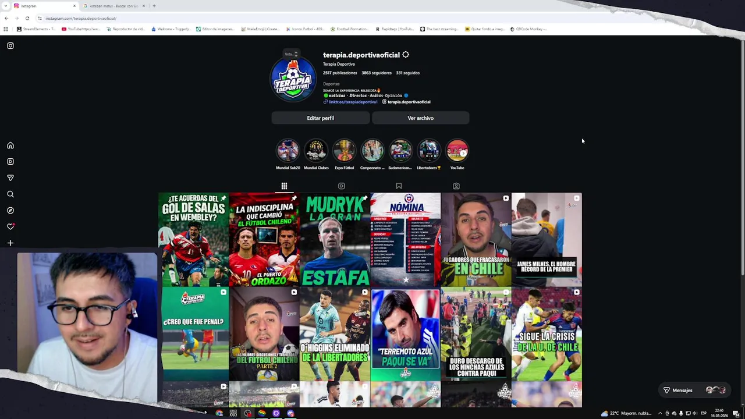Open Chrome from the Windows taskbar
745x419 pixels.
tap(219, 413)
